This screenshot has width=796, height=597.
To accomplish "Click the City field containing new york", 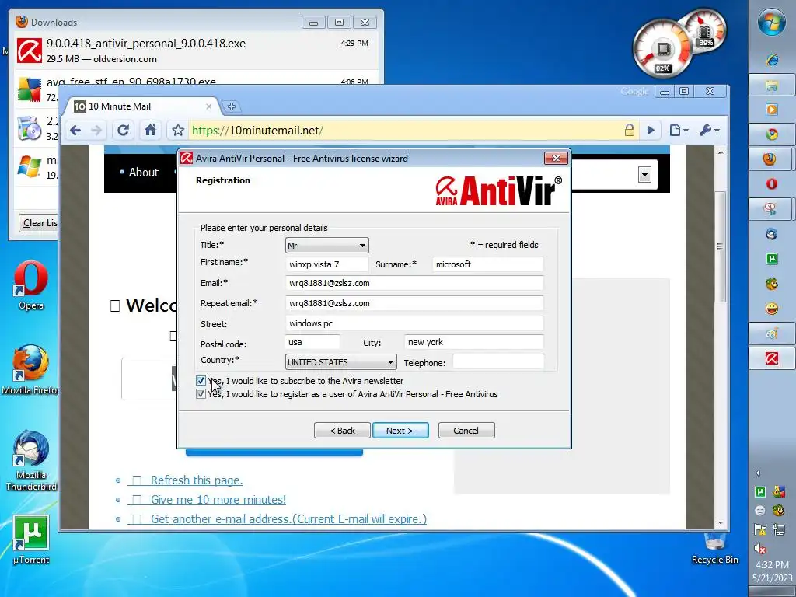I will [473, 342].
